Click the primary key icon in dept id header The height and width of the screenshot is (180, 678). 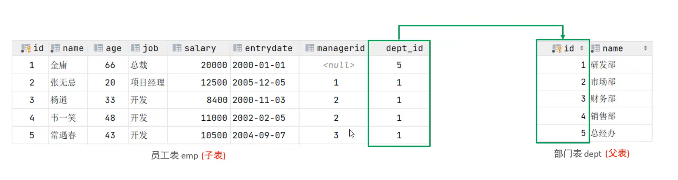click(x=557, y=49)
